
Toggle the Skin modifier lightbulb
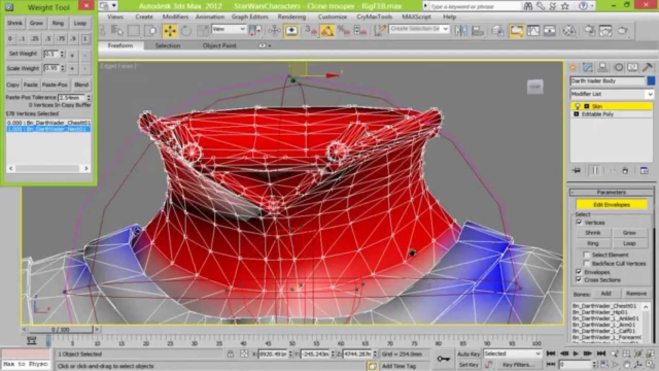578,106
